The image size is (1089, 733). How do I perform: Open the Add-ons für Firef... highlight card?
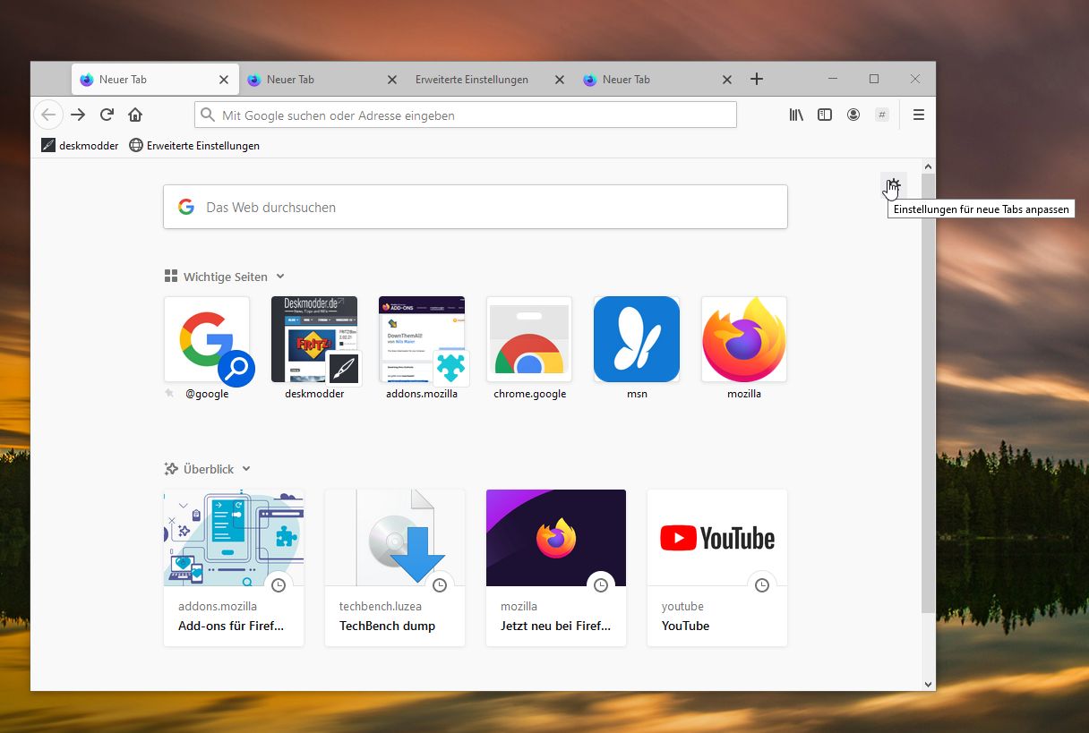click(x=234, y=567)
